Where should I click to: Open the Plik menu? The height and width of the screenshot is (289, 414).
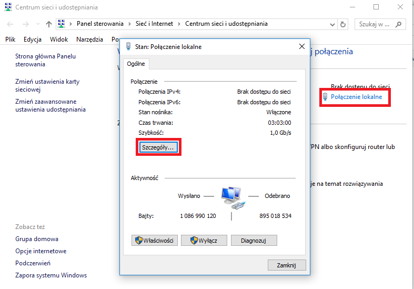click(x=11, y=39)
